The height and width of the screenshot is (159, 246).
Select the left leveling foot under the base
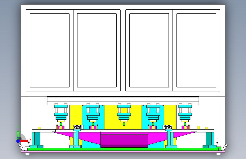click(28, 154)
